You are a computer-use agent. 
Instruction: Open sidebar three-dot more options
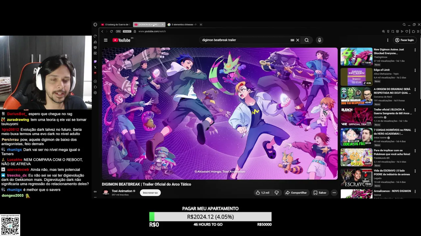95,197
